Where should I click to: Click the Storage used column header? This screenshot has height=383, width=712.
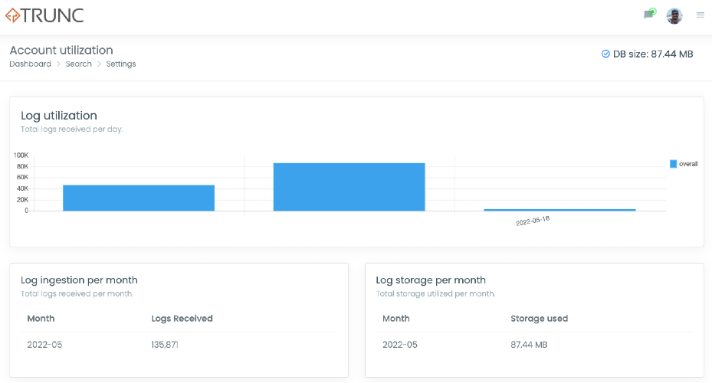[x=539, y=319]
